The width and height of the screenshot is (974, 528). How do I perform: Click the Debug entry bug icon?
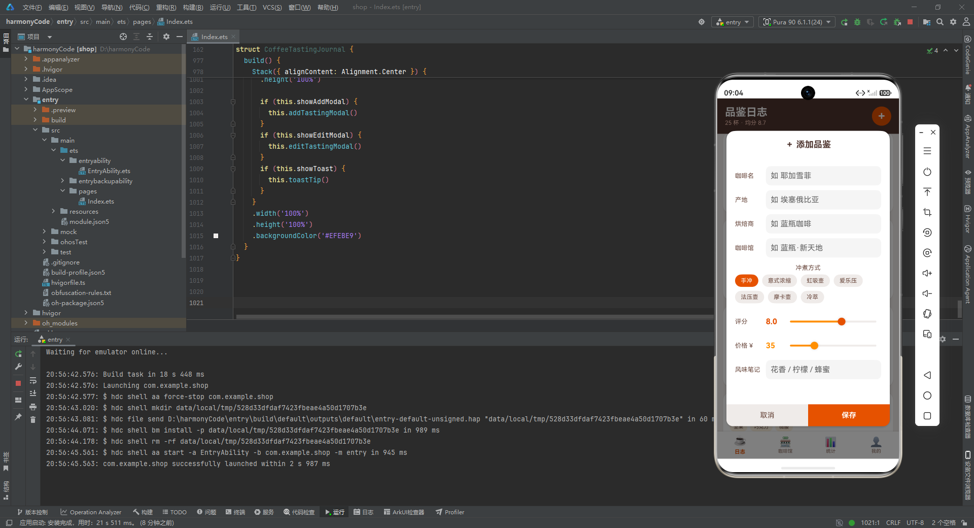pos(857,22)
